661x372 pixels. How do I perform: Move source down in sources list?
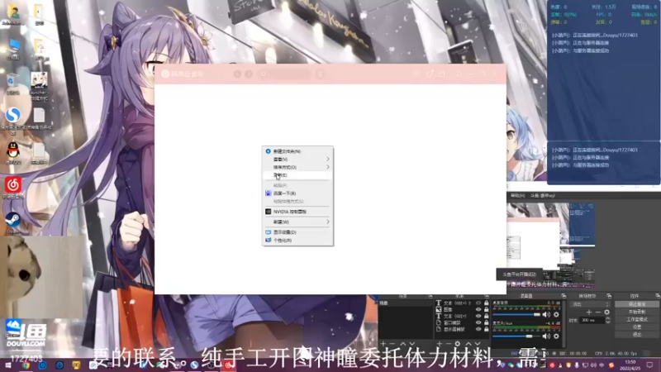pyautogui.click(x=478, y=344)
